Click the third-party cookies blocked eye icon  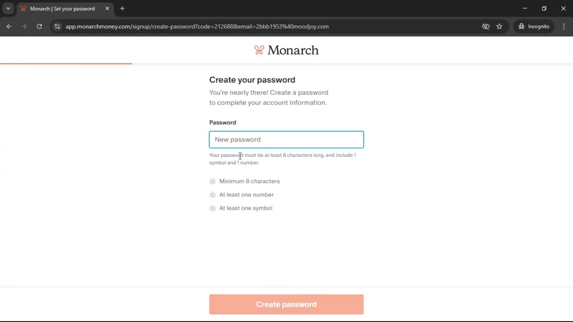(486, 27)
